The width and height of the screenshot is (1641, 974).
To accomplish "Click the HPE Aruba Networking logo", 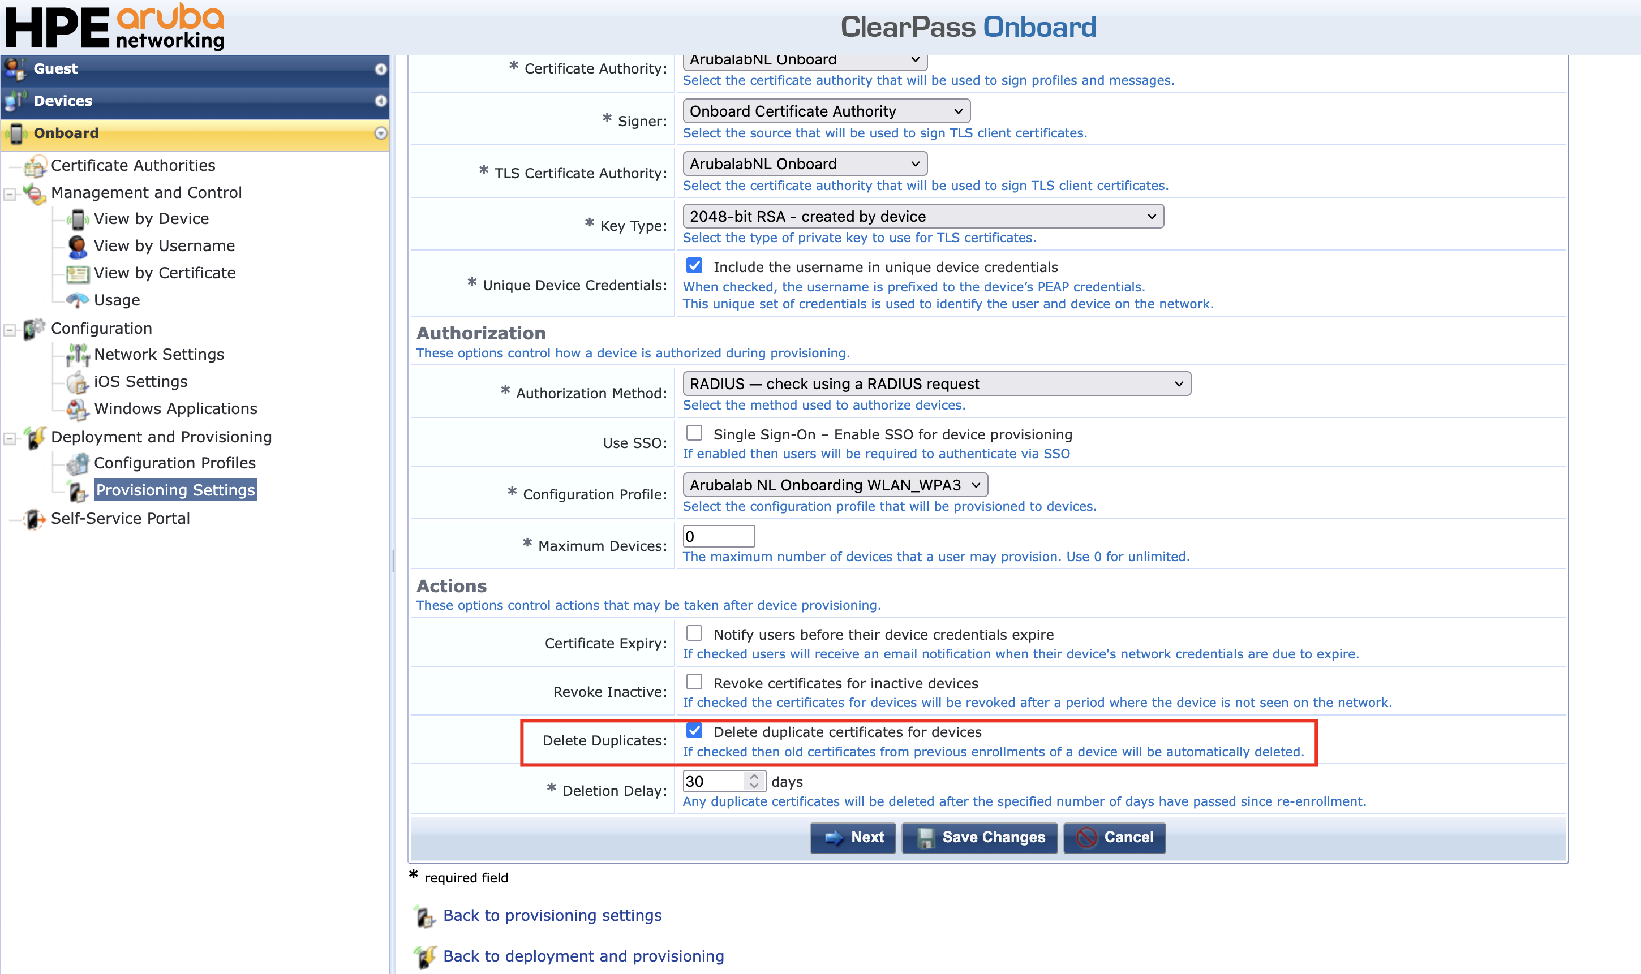I will [115, 26].
